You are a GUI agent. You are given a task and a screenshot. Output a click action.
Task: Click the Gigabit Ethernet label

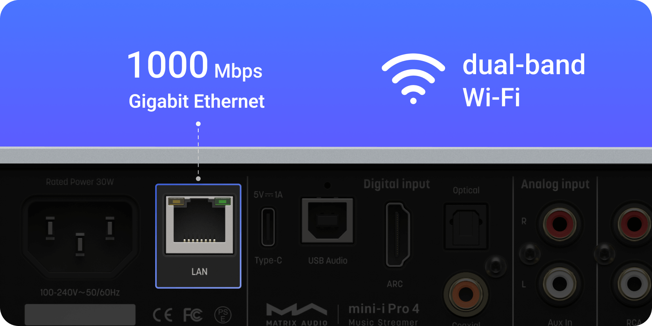coord(197,101)
